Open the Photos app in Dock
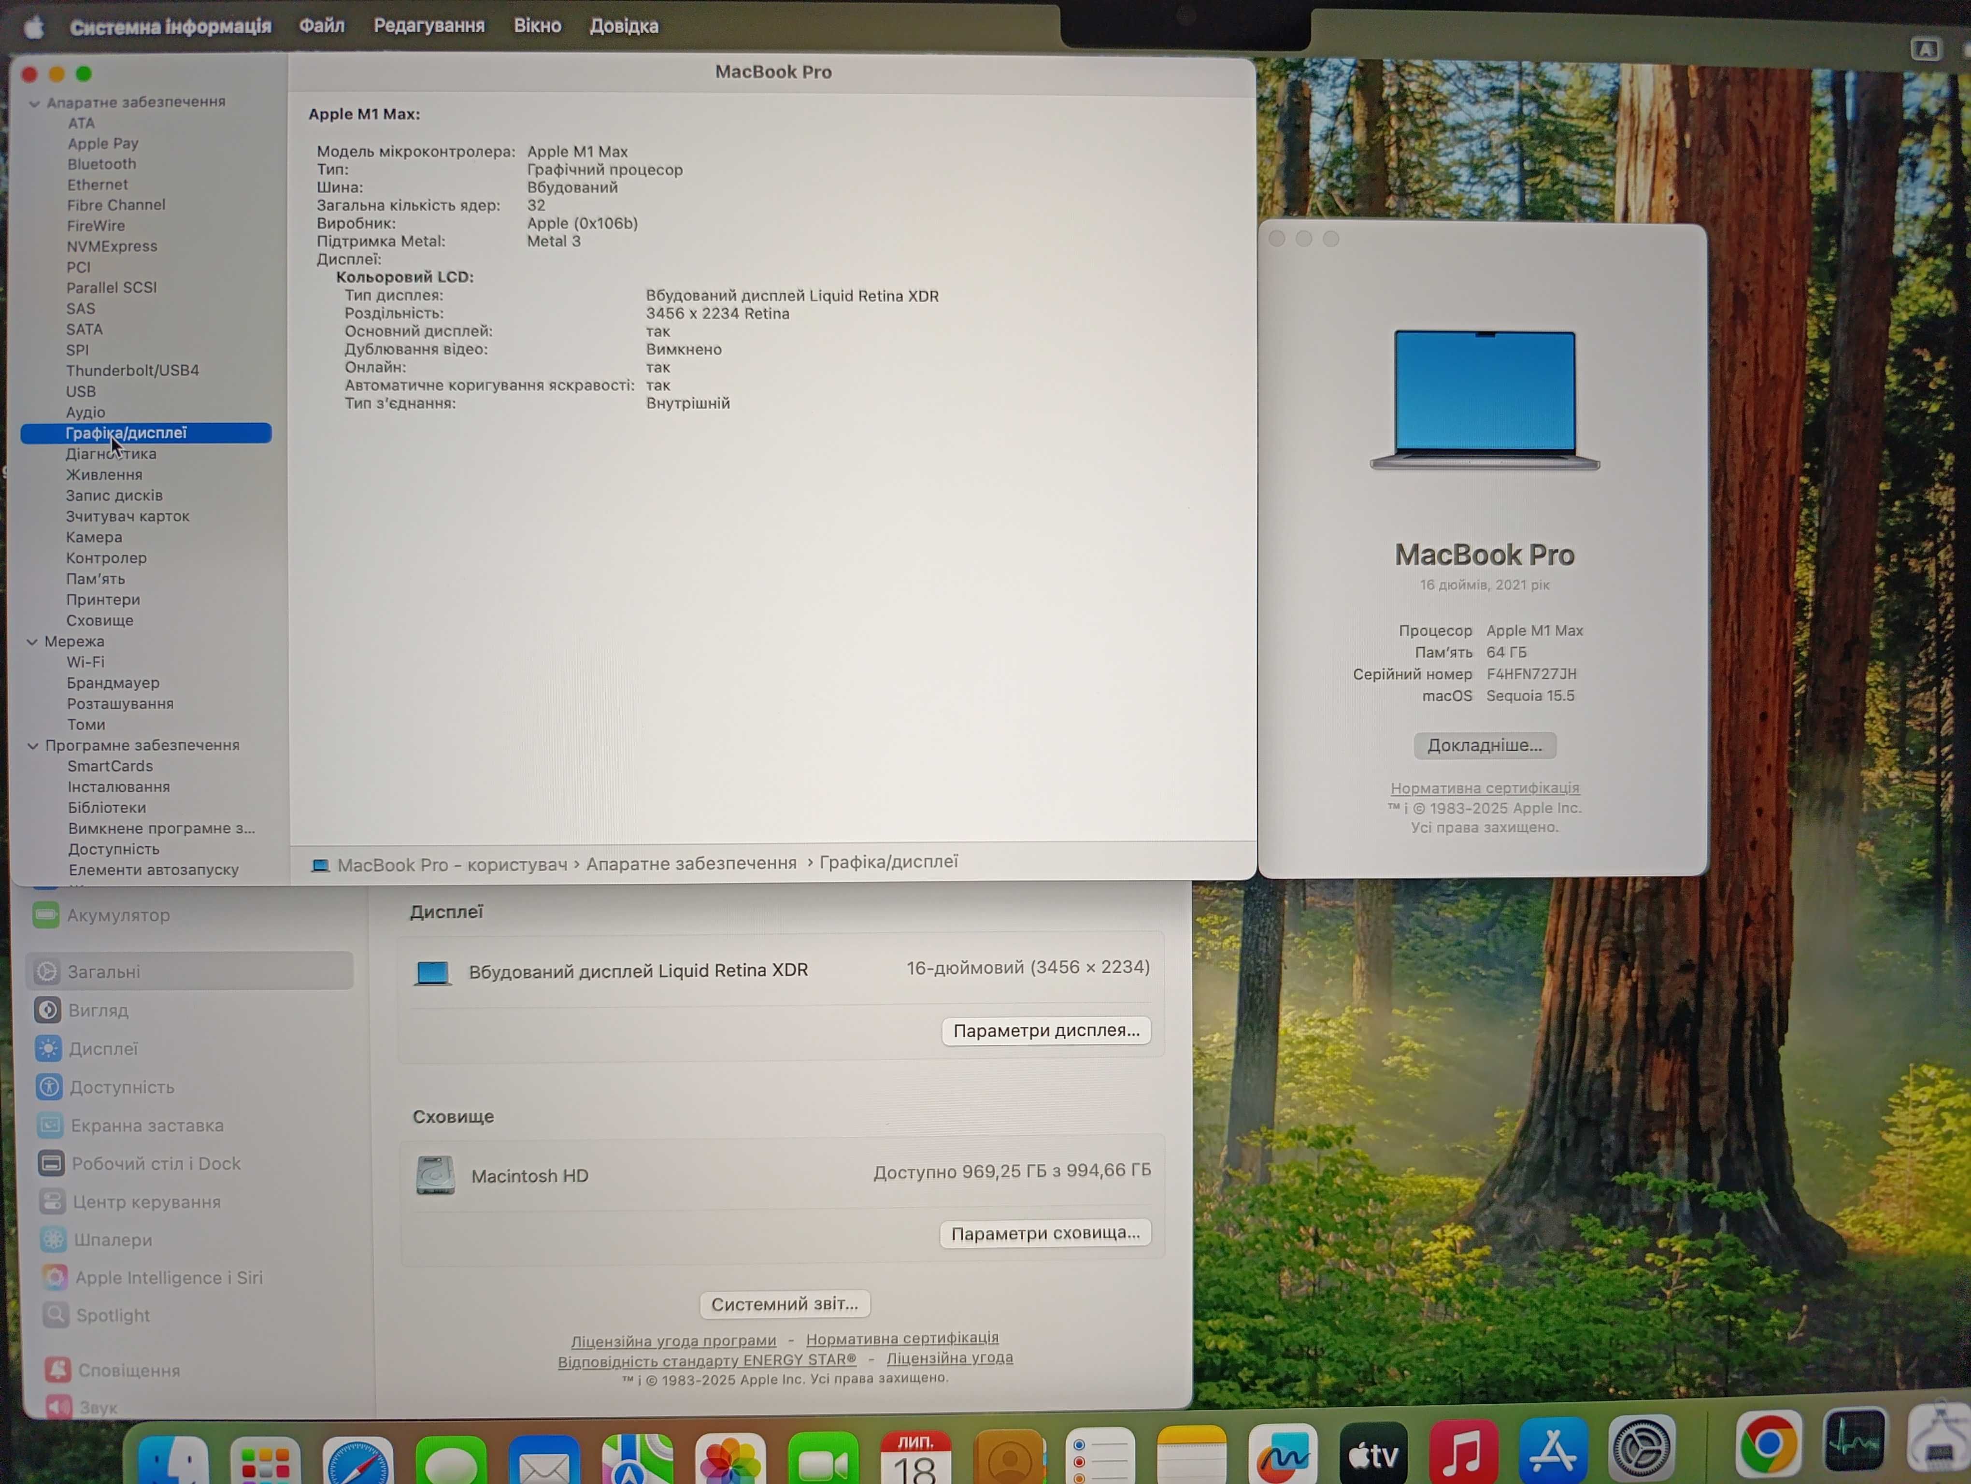1971x1484 pixels. click(x=730, y=1459)
